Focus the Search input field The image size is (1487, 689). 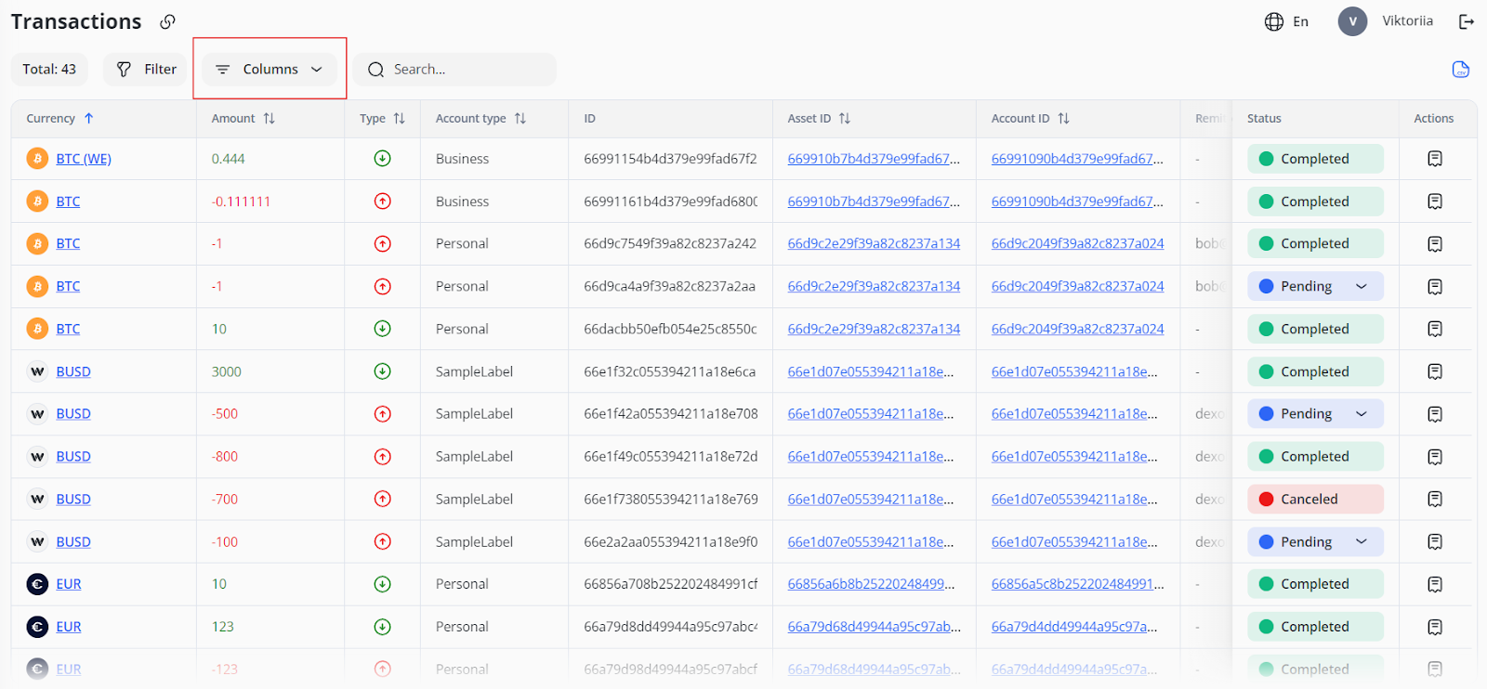coord(454,70)
